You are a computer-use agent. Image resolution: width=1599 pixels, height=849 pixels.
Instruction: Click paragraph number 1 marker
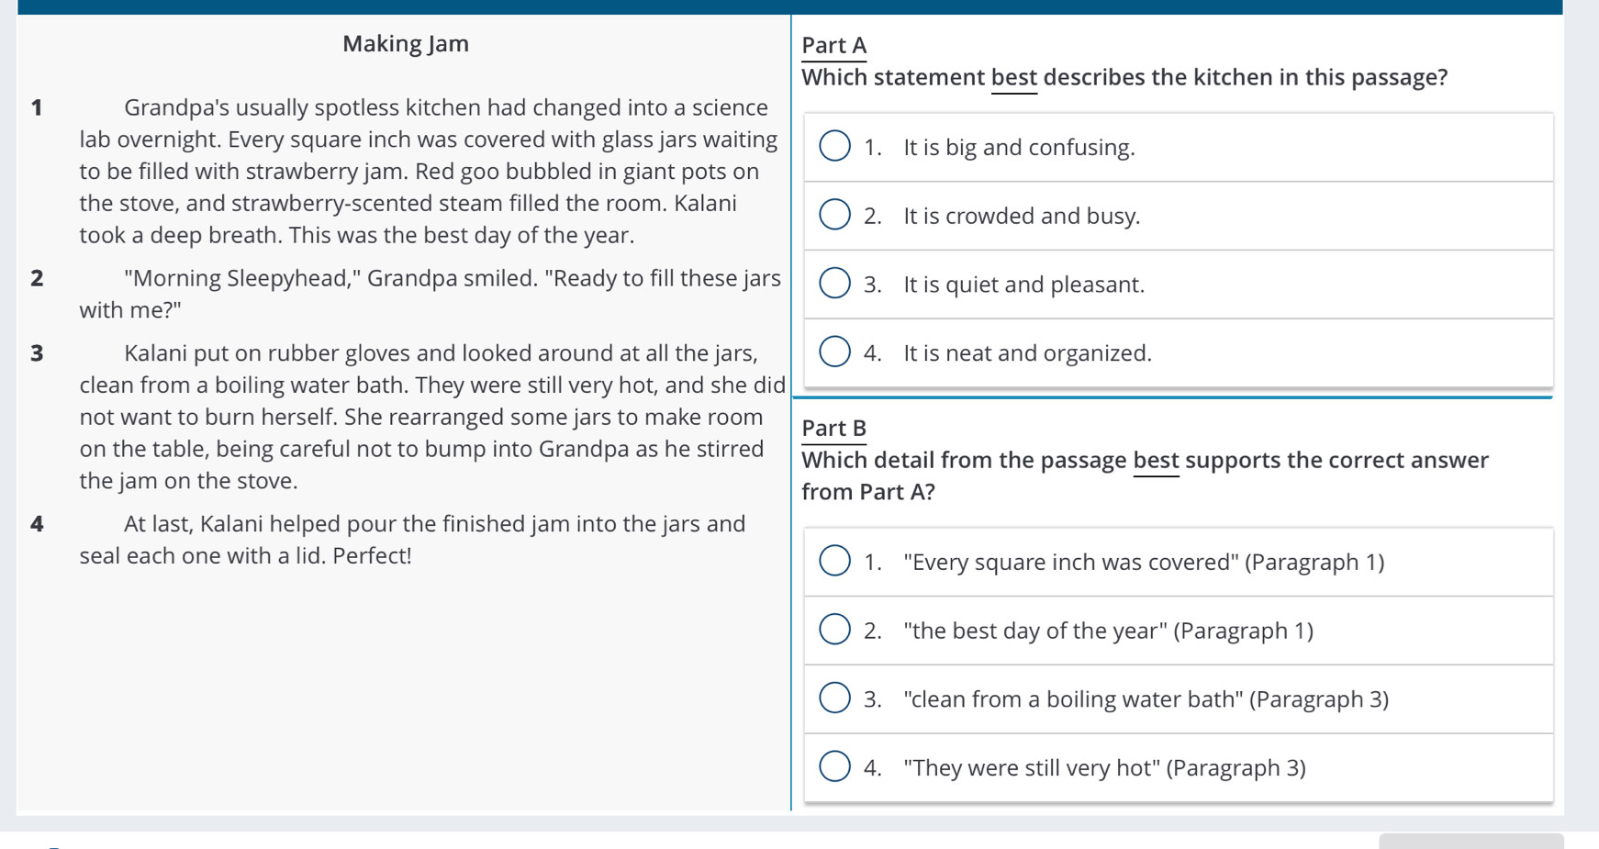pos(37,108)
